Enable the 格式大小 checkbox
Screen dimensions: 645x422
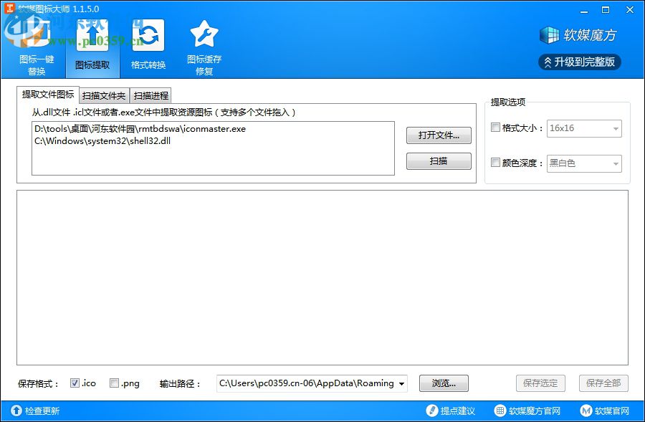pyautogui.click(x=496, y=127)
